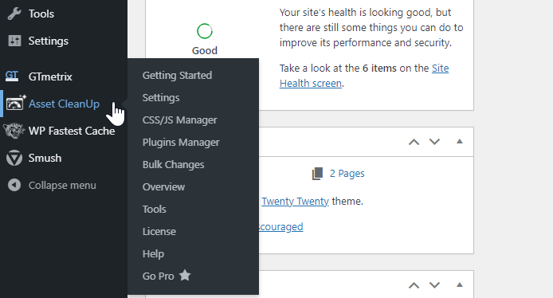Click the pages icon beside 2 Pages
This screenshot has height=298, width=553.
pyautogui.click(x=317, y=174)
